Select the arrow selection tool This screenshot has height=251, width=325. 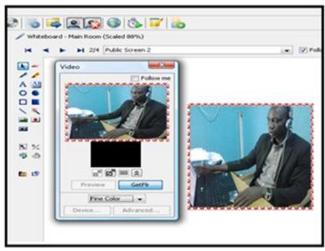[23, 66]
